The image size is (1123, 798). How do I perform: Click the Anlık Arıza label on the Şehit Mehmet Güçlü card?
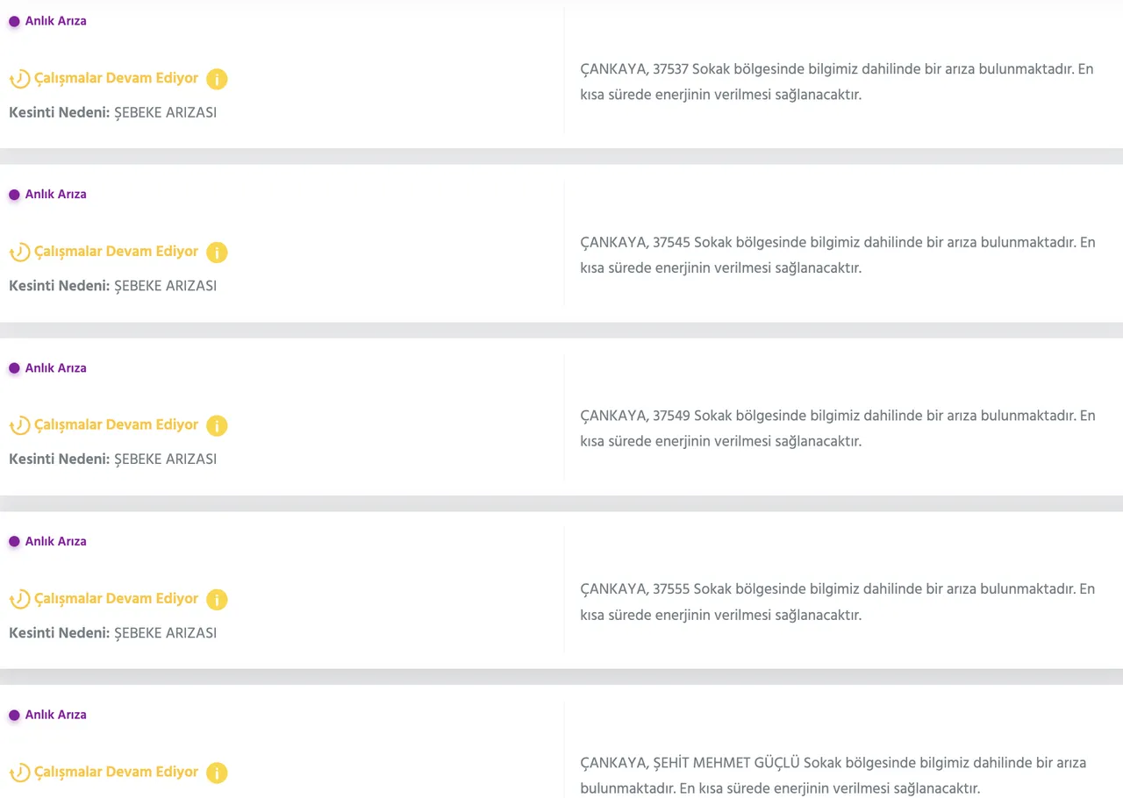tap(55, 715)
